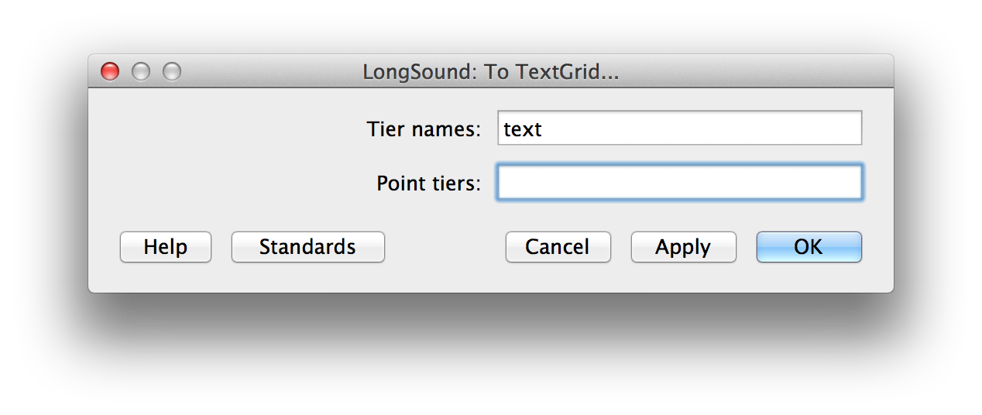Screen dimensions: 982x415
Task: Click the "Point tiers:" label
Action: (428, 183)
